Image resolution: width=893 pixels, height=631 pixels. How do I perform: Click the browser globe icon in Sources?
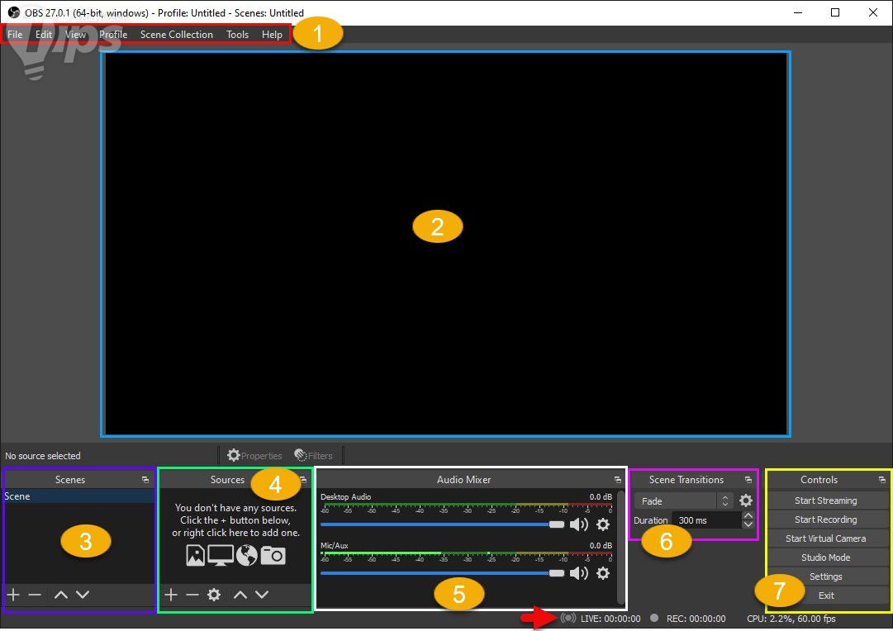(x=247, y=555)
